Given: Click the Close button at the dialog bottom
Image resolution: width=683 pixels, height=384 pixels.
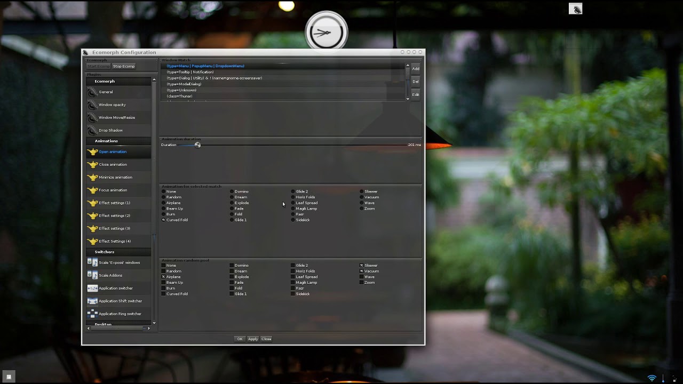Looking at the screenshot, I should tap(266, 339).
